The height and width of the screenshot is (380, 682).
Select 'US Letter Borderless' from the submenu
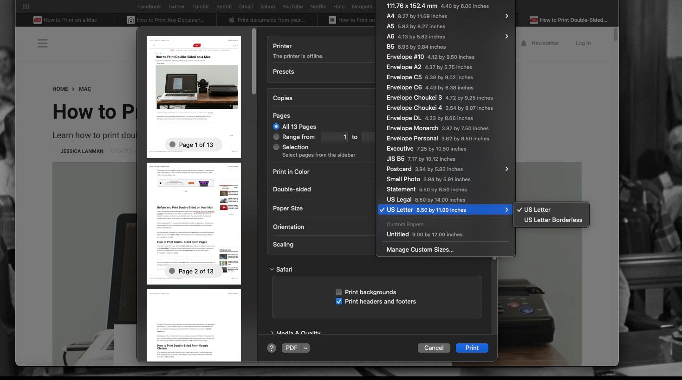click(553, 220)
